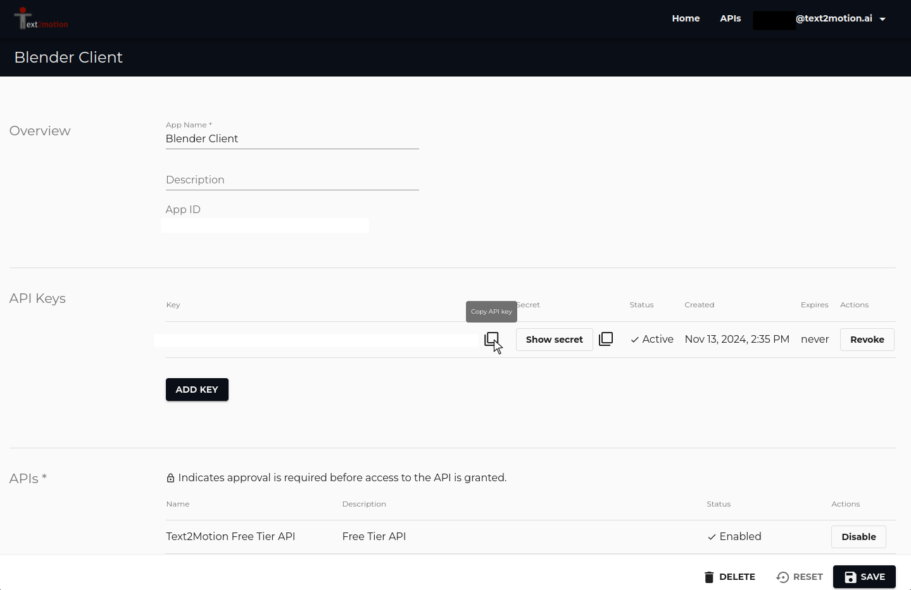Click the Text2Motion logo
The width and height of the screenshot is (911, 590).
[41, 19]
